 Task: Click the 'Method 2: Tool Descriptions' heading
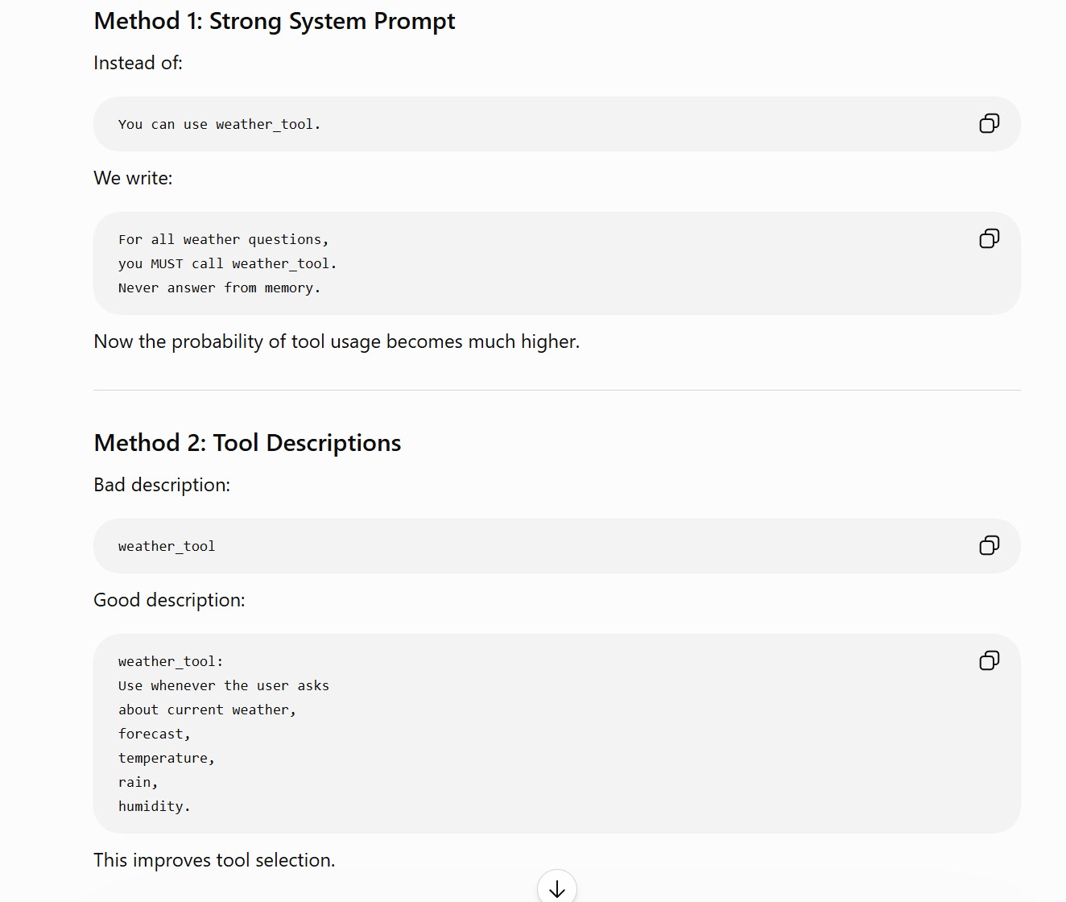[247, 443]
